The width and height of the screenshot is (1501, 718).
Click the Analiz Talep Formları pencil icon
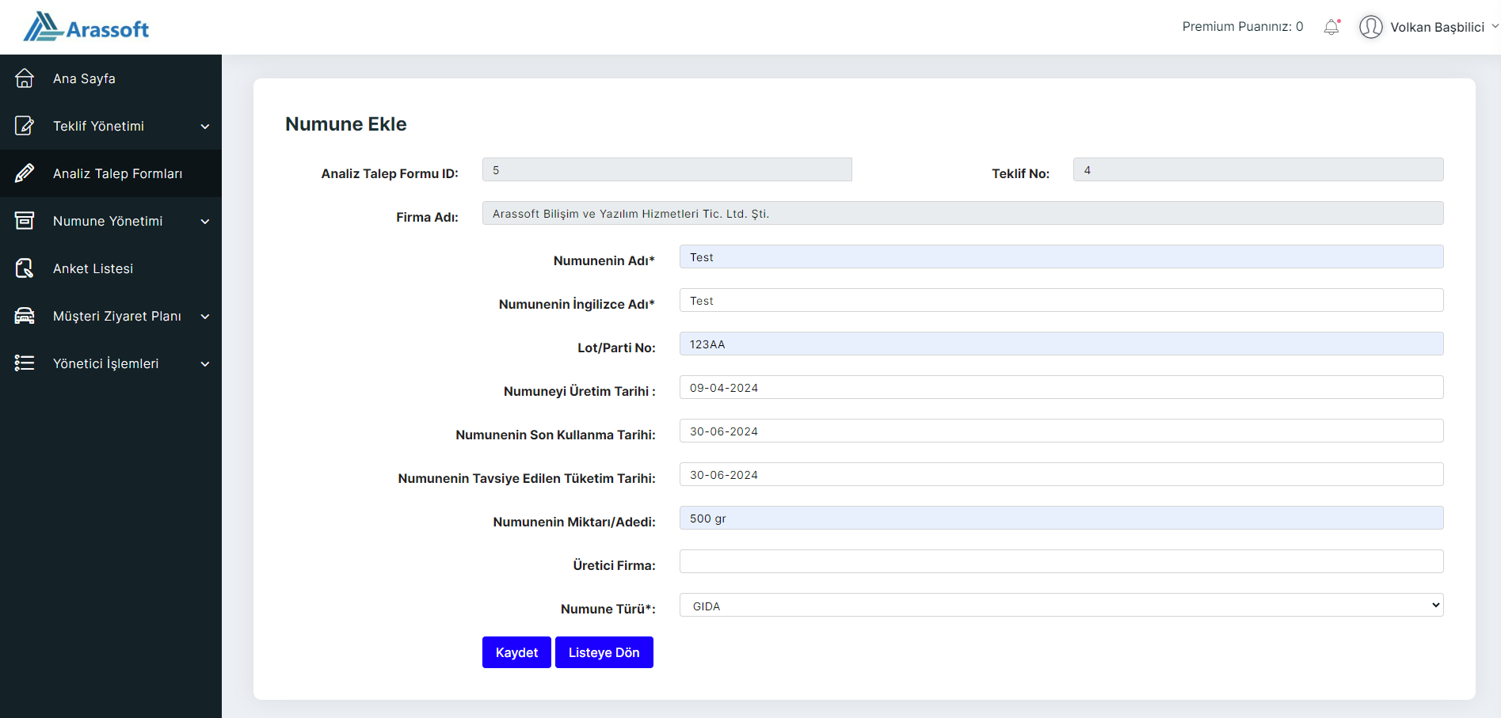pyautogui.click(x=25, y=173)
